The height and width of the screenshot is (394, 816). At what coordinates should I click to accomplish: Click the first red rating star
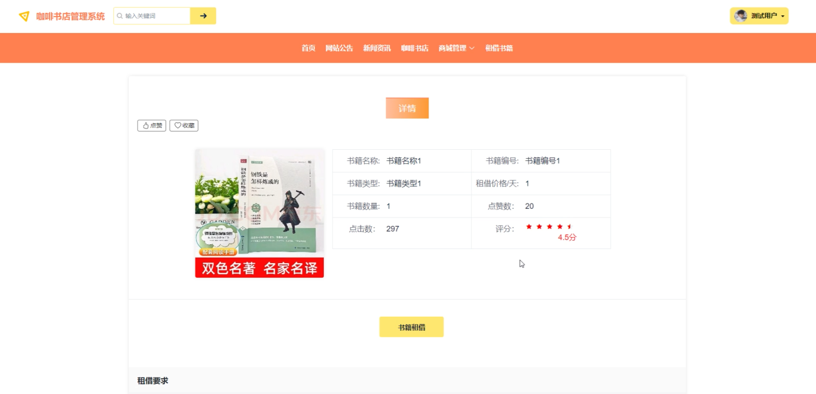point(529,226)
